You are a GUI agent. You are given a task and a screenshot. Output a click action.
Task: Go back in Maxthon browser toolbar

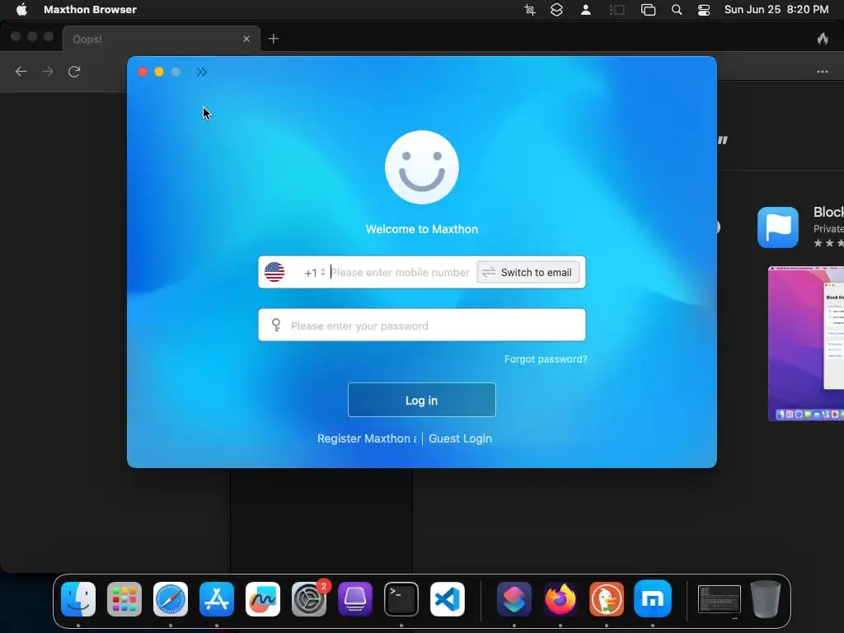pyautogui.click(x=21, y=72)
